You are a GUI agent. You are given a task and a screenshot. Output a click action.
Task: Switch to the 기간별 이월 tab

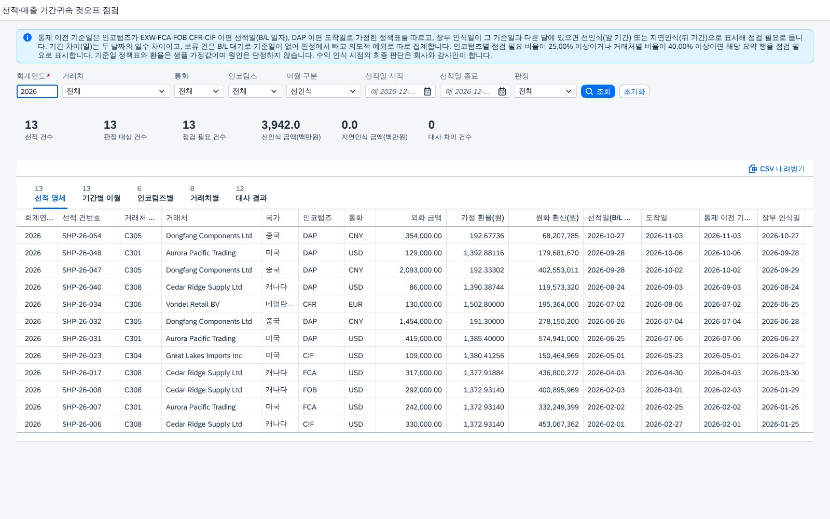(x=101, y=194)
